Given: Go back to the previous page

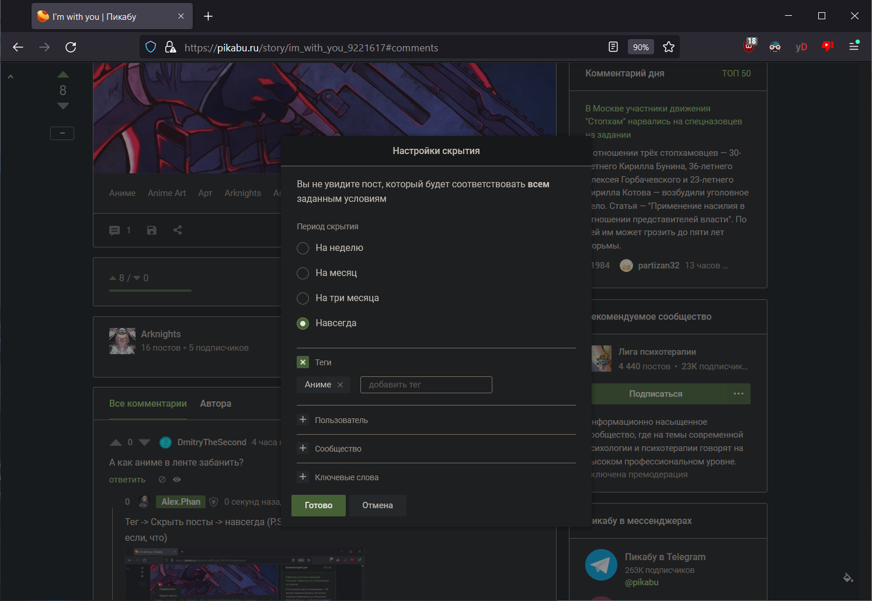Looking at the screenshot, I should 18,47.
